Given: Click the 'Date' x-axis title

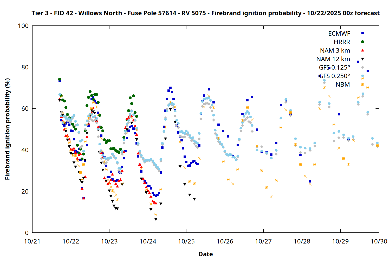Looking at the screenshot, I should 205,254.
